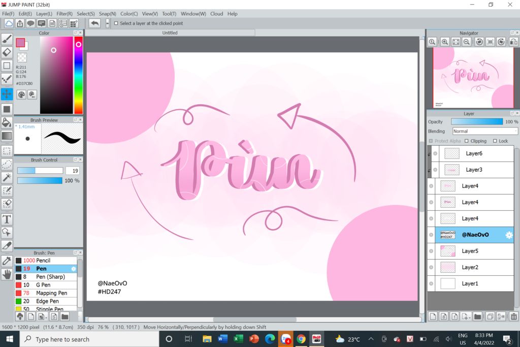The width and height of the screenshot is (520, 347).
Task: Switch to the Untitled canvas tab
Action: [x=170, y=33]
